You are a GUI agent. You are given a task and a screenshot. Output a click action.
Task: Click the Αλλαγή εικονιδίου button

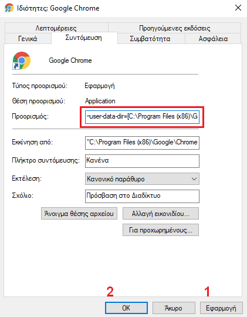[161, 214]
